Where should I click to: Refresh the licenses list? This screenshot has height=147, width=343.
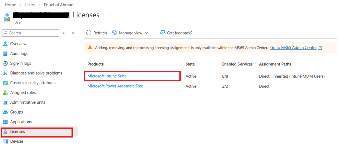coord(96,33)
